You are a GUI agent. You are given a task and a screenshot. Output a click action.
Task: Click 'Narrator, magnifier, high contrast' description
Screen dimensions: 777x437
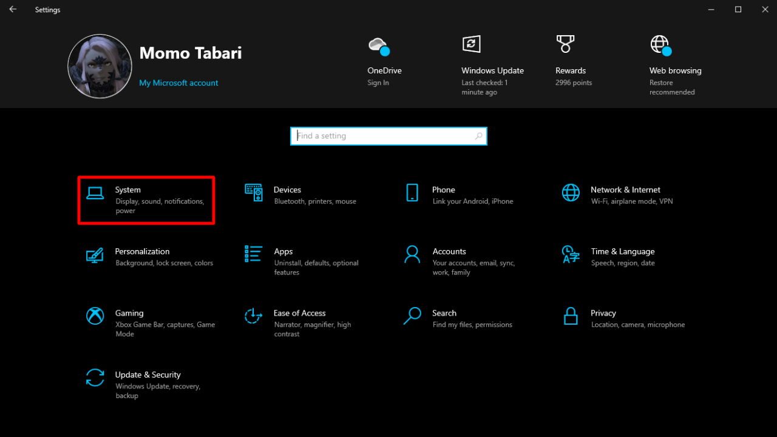312,330
